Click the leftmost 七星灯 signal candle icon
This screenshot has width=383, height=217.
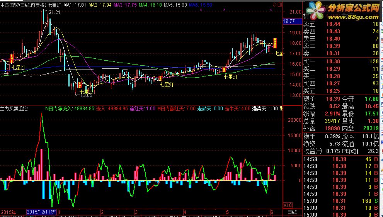tap(12, 59)
